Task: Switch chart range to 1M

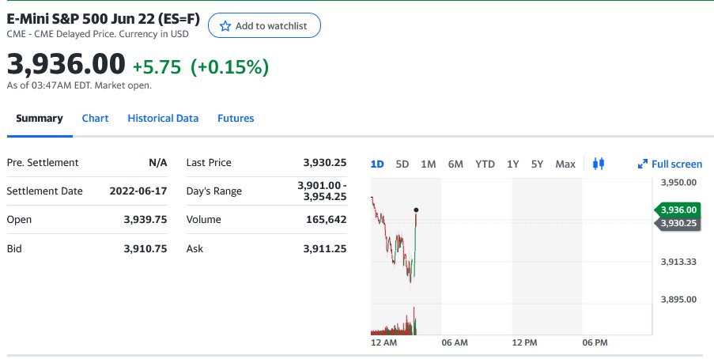Action: point(429,164)
